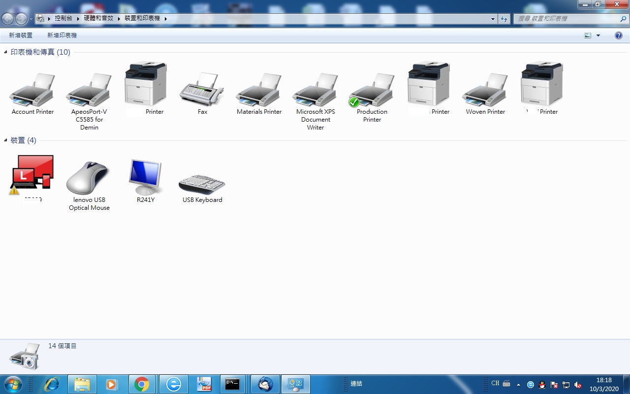The width and height of the screenshot is (630, 394).
Task: Go to 控制台 in the breadcrumb
Action: (x=63, y=19)
